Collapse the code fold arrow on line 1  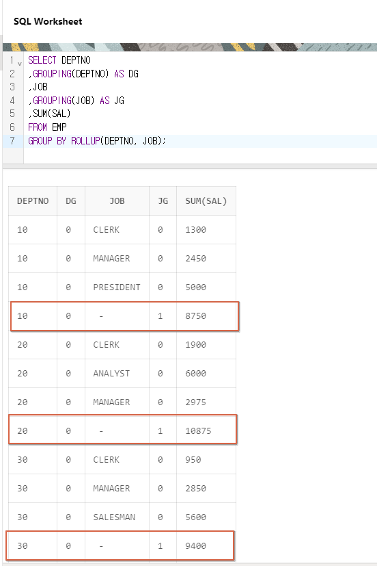20,64
